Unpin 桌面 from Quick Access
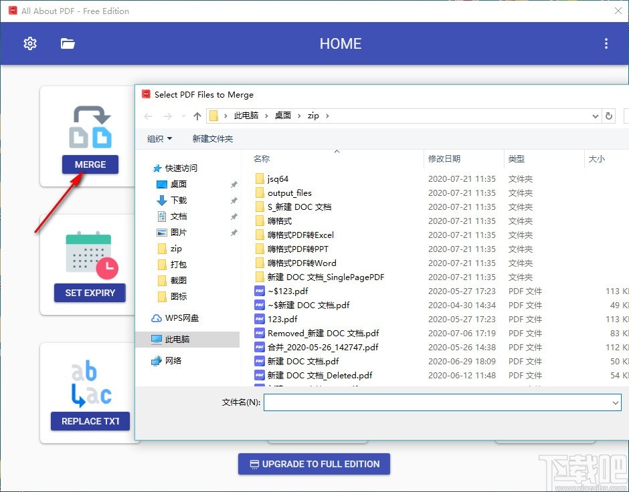629x492 pixels. click(x=234, y=184)
